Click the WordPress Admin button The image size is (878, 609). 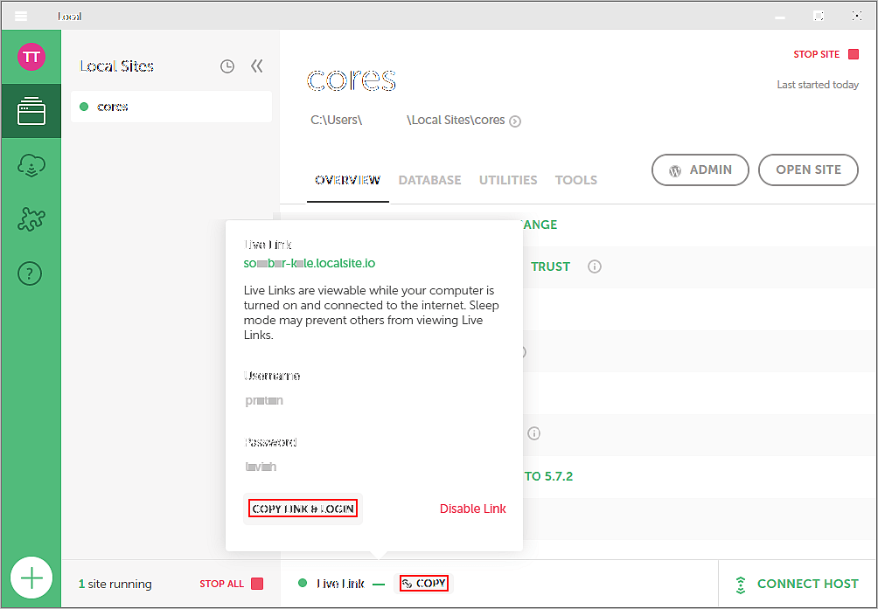pyautogui.click(x=700, y=170)
